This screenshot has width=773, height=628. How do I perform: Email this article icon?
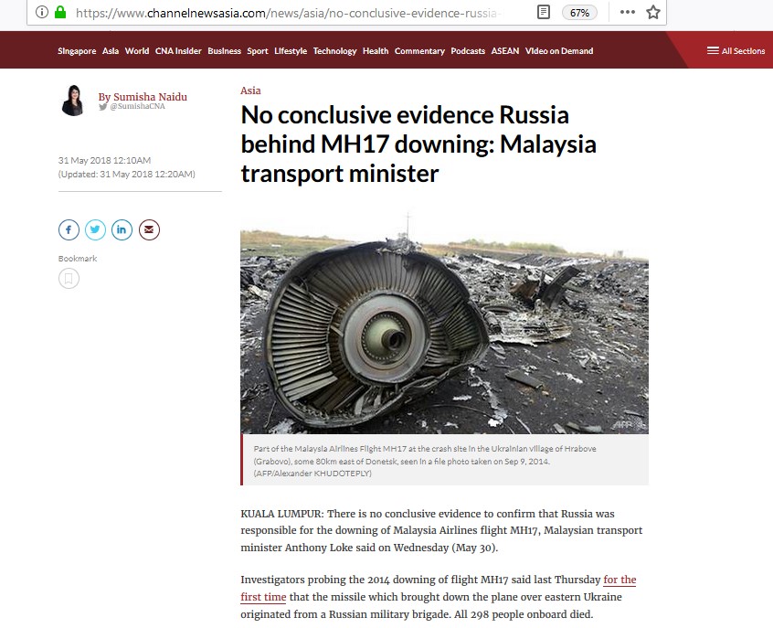click(149, 229)
